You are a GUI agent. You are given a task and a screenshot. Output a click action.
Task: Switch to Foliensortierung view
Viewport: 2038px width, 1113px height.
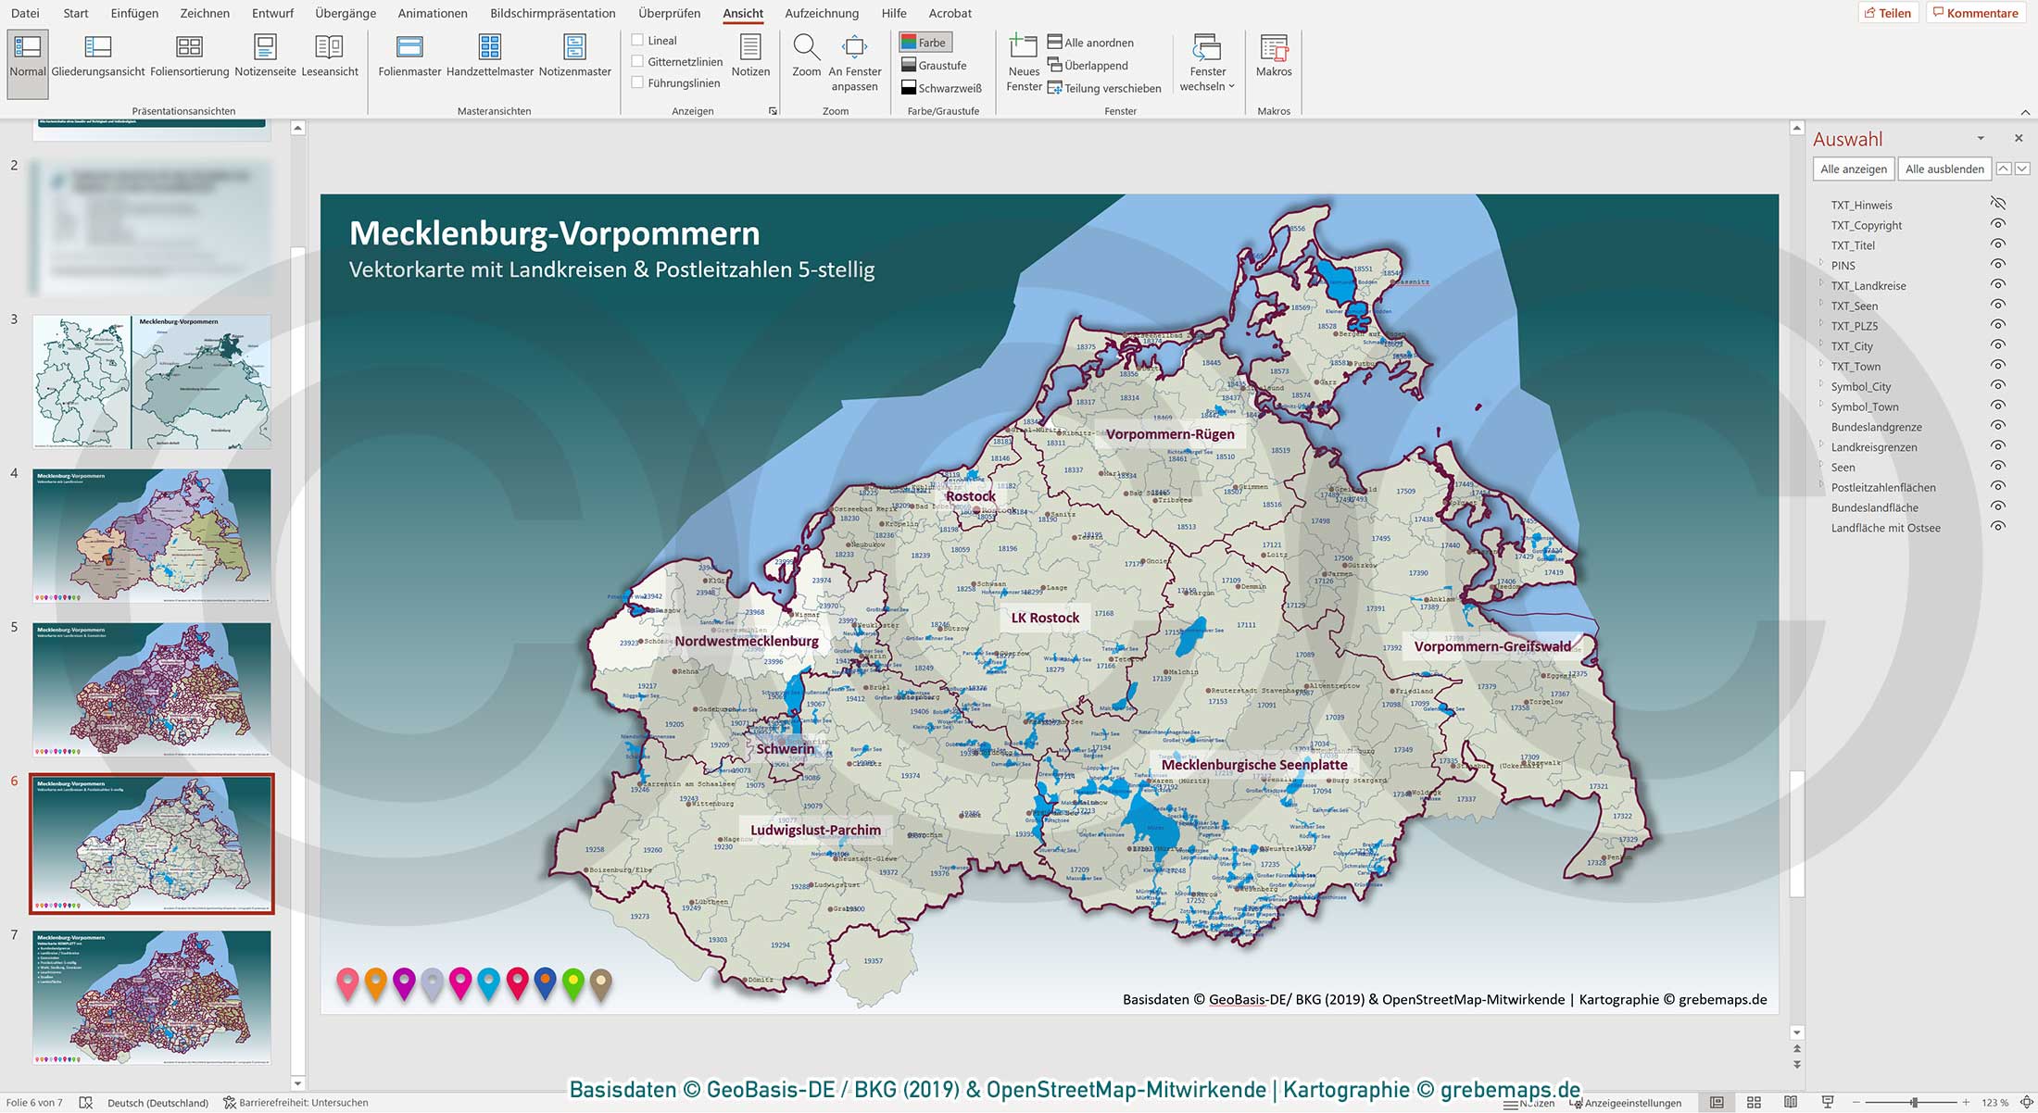189,57
